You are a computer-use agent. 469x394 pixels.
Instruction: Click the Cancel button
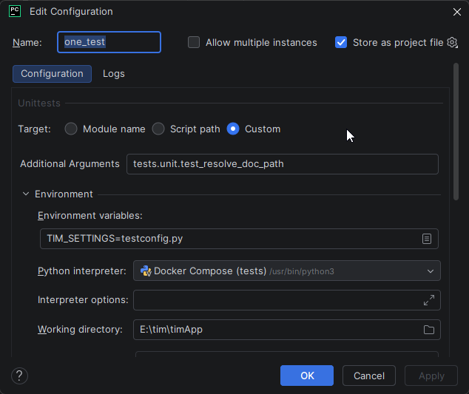coord(368,376)
